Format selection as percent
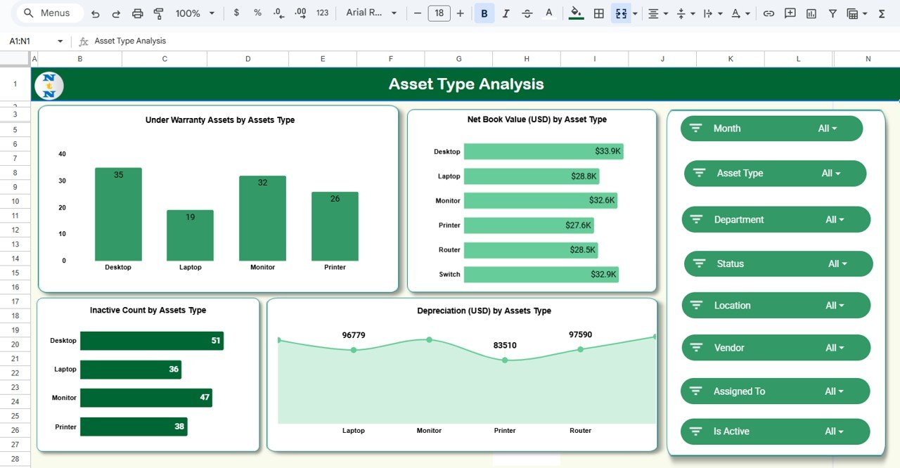Image resolution: width=900 pixels, height=468 pixels. point(257,13)
